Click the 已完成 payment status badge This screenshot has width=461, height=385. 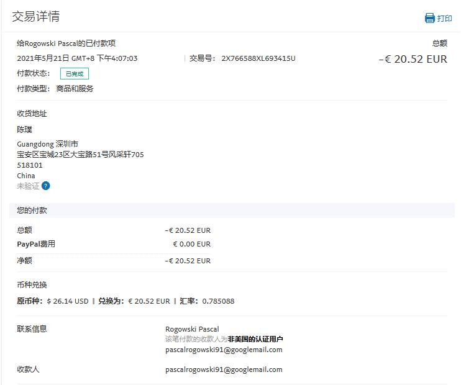coord(75,73)
